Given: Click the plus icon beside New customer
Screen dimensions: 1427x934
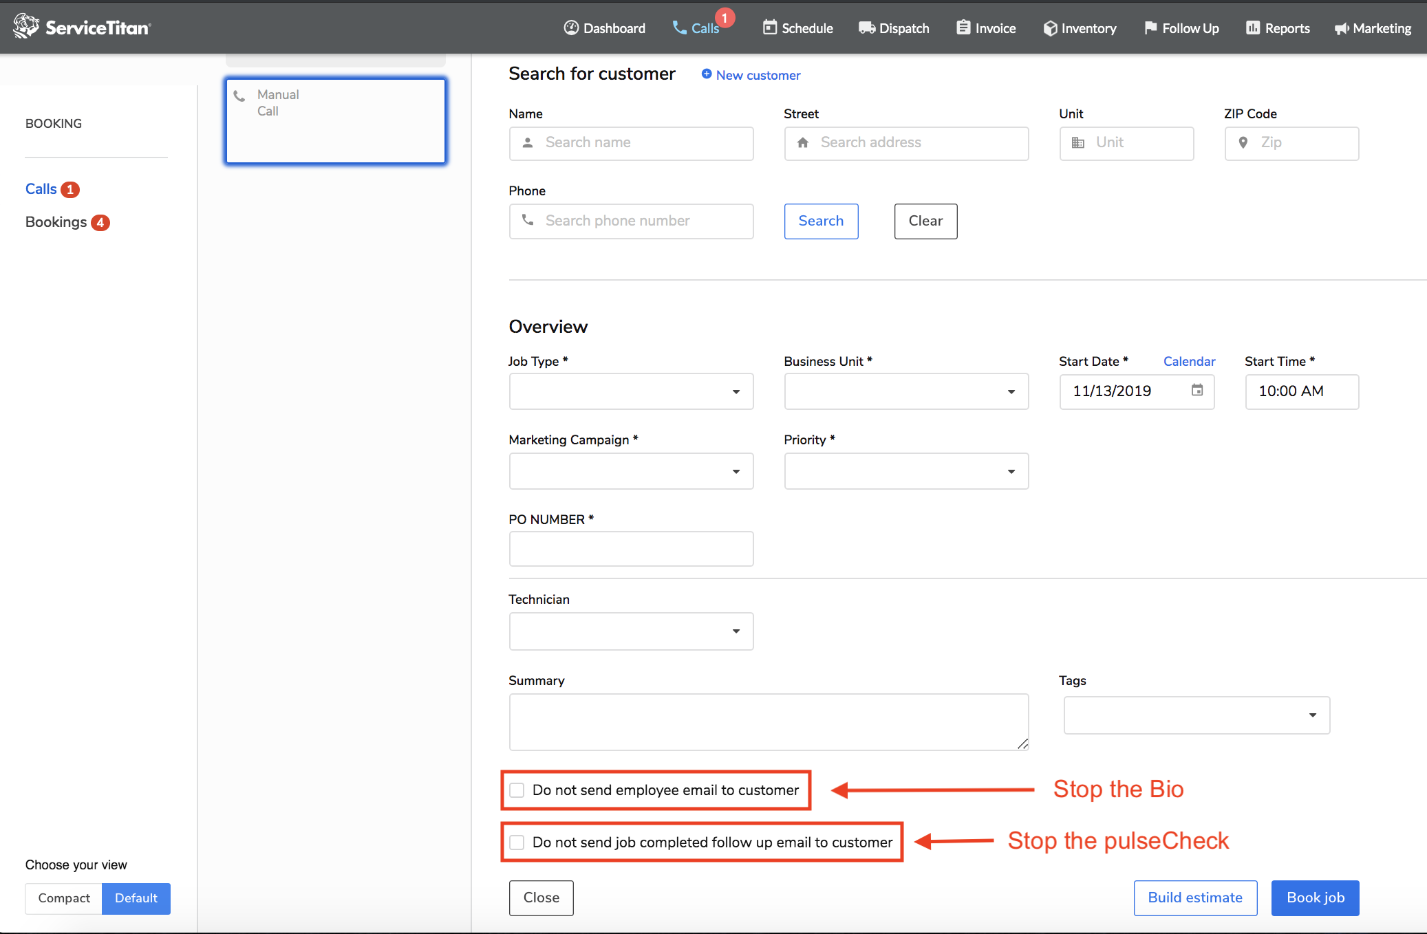Looking at the screenshot, I should pos(706,74).
